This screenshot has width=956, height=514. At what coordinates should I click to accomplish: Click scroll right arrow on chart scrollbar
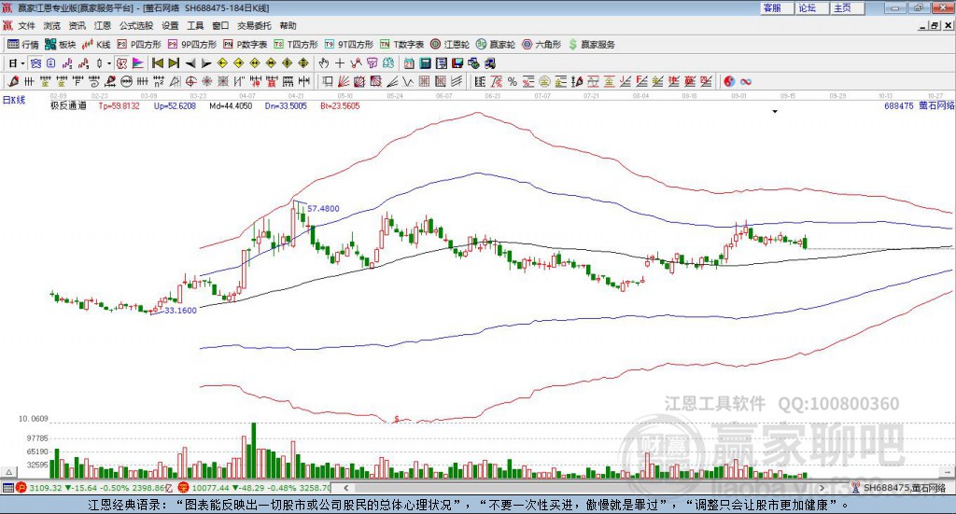coord(822,488)
